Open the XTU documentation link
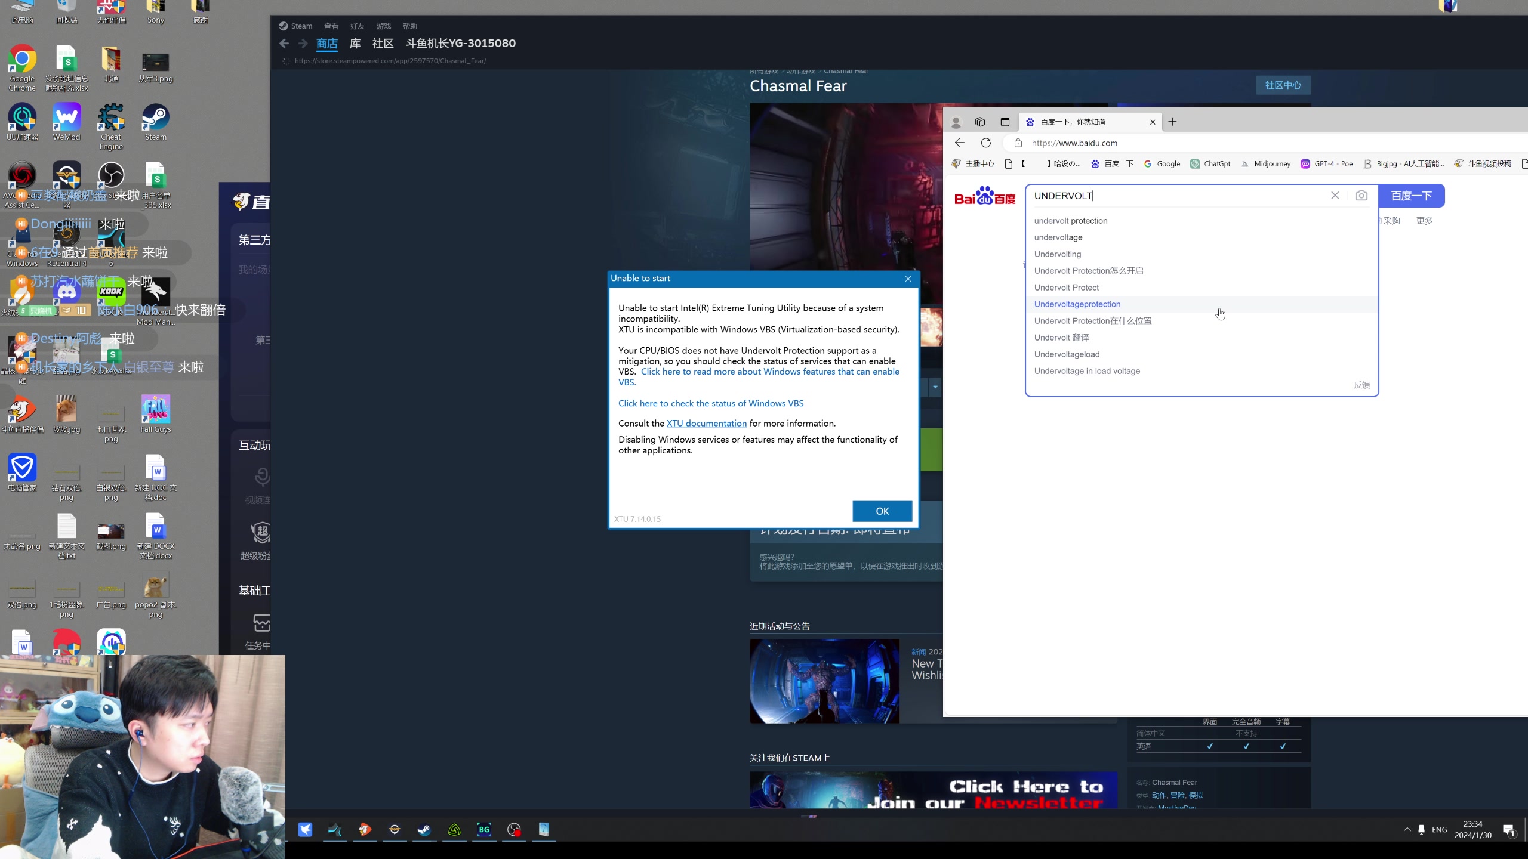 [x=706, y=423]
